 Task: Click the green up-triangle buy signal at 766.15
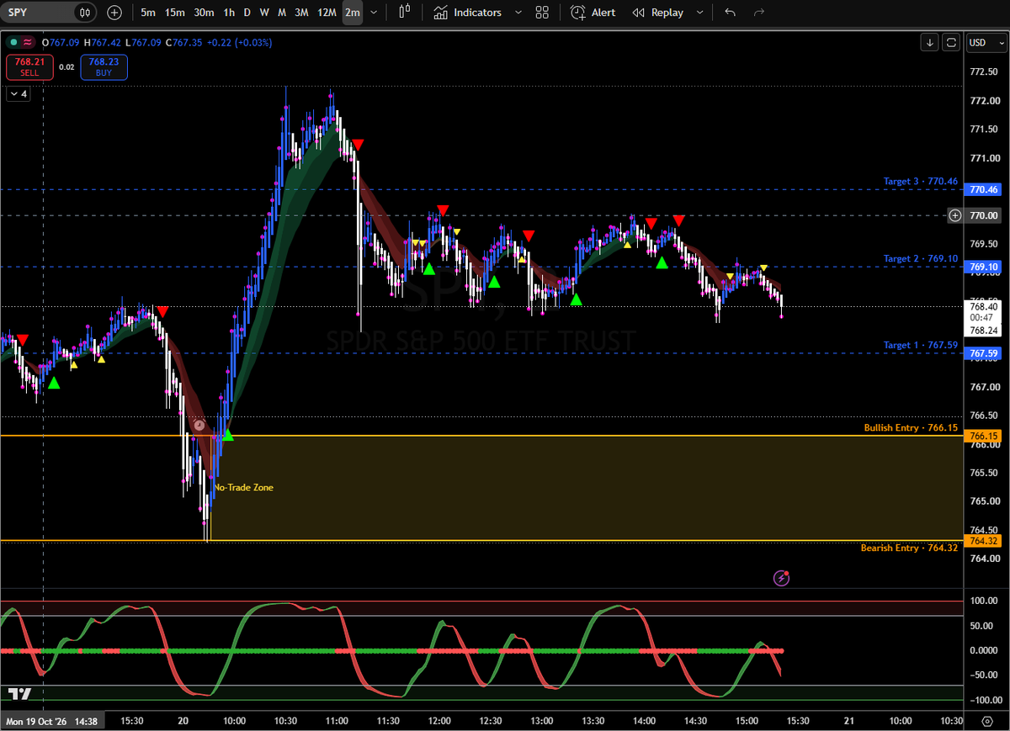pyautogui.click(x=227, y=435)
